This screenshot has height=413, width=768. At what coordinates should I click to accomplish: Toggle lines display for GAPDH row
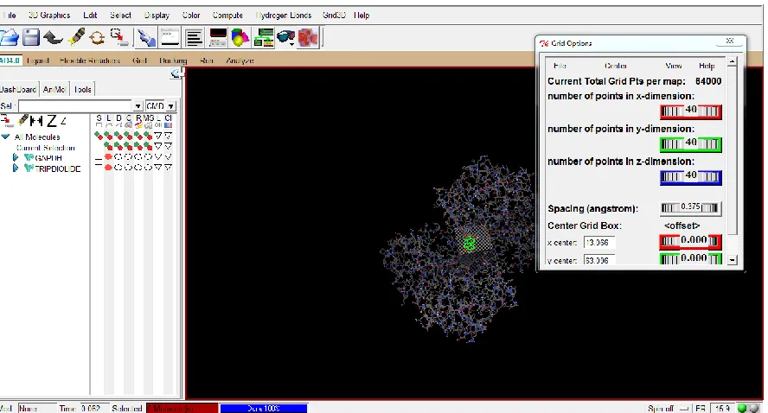click(x=109, y=157)
